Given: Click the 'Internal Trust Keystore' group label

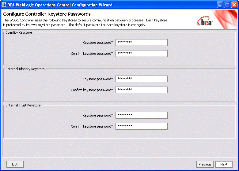Looking at the screenshot, I should tap(23, 105).
